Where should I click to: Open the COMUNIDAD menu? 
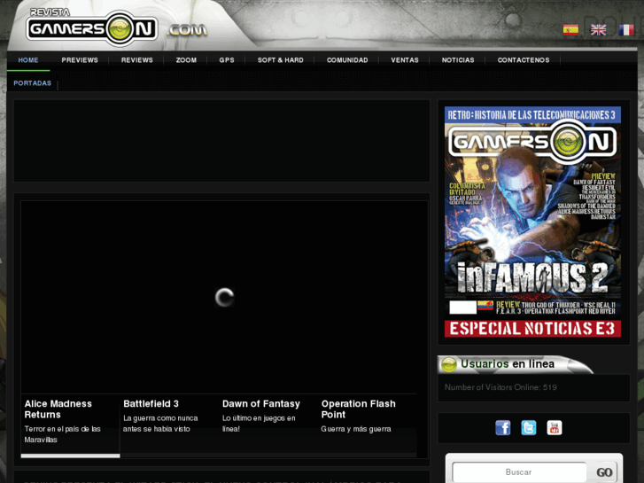(347, 60)
